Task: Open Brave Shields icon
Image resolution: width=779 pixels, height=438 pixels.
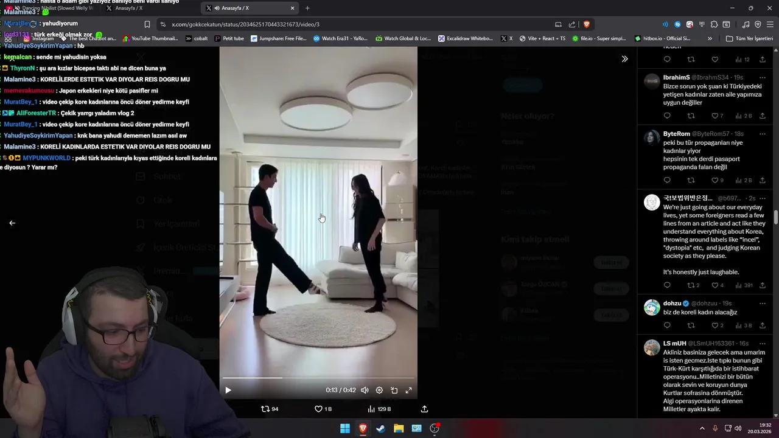Action: click(x=587, y=24)
